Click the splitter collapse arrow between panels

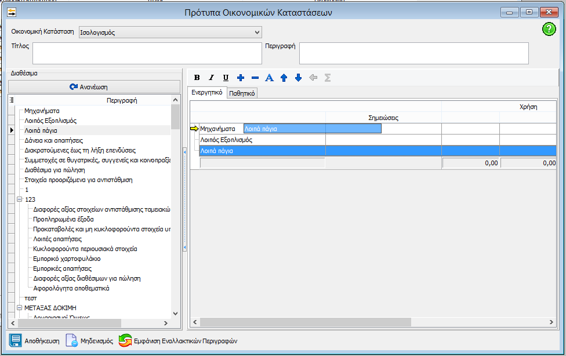(185, 152)
